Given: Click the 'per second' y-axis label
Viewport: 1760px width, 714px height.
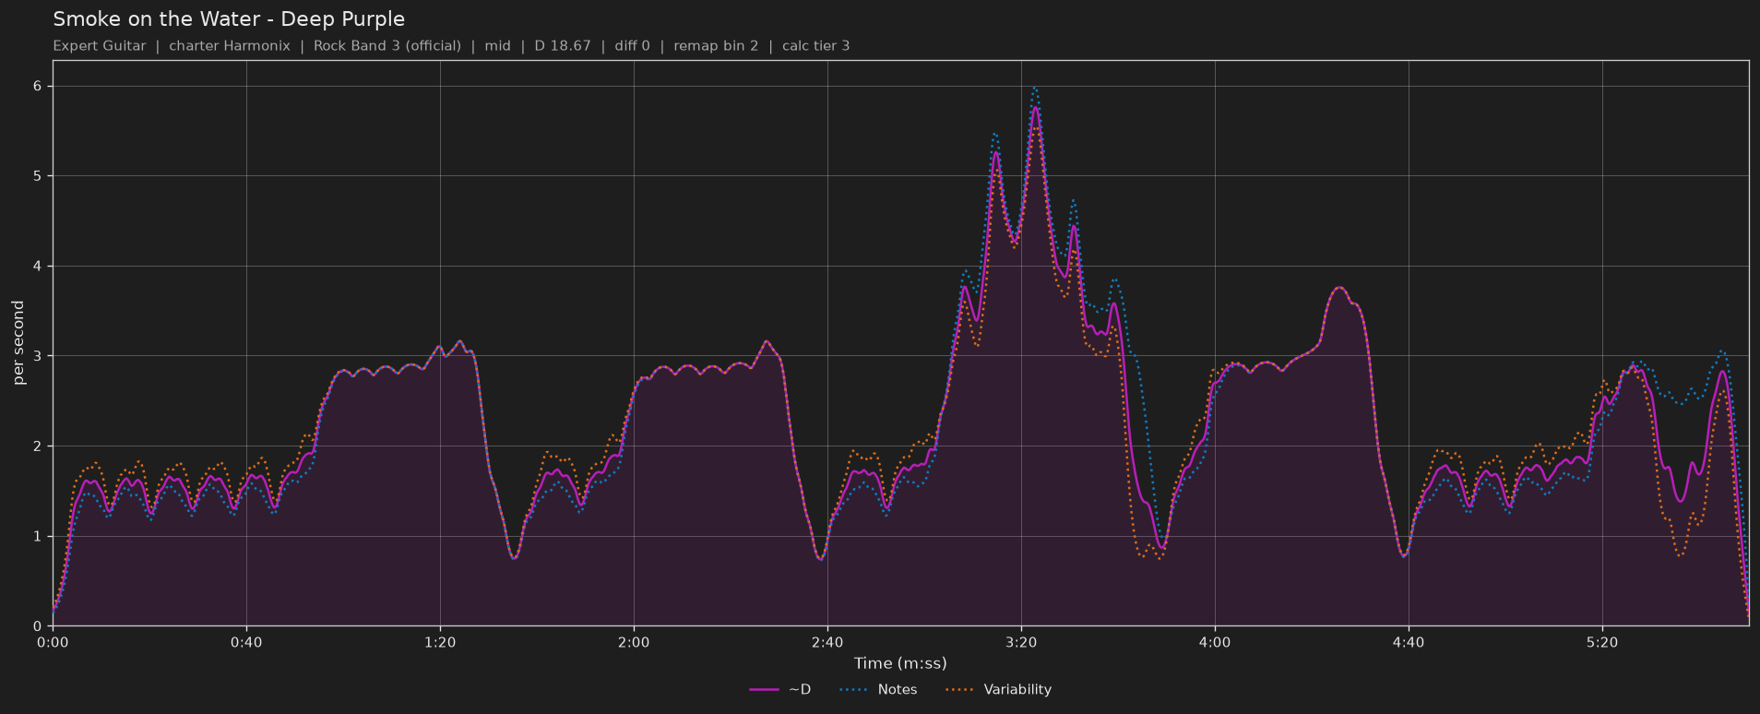Looking at the screenshot, I should coord(18,343).
